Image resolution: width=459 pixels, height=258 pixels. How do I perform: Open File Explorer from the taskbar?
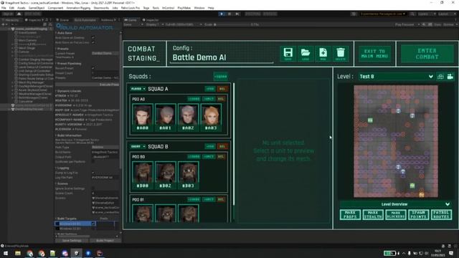18,253
